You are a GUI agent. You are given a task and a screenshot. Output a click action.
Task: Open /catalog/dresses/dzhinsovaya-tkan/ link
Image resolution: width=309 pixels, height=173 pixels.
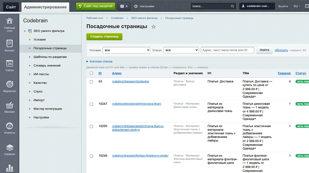[136, 104]
